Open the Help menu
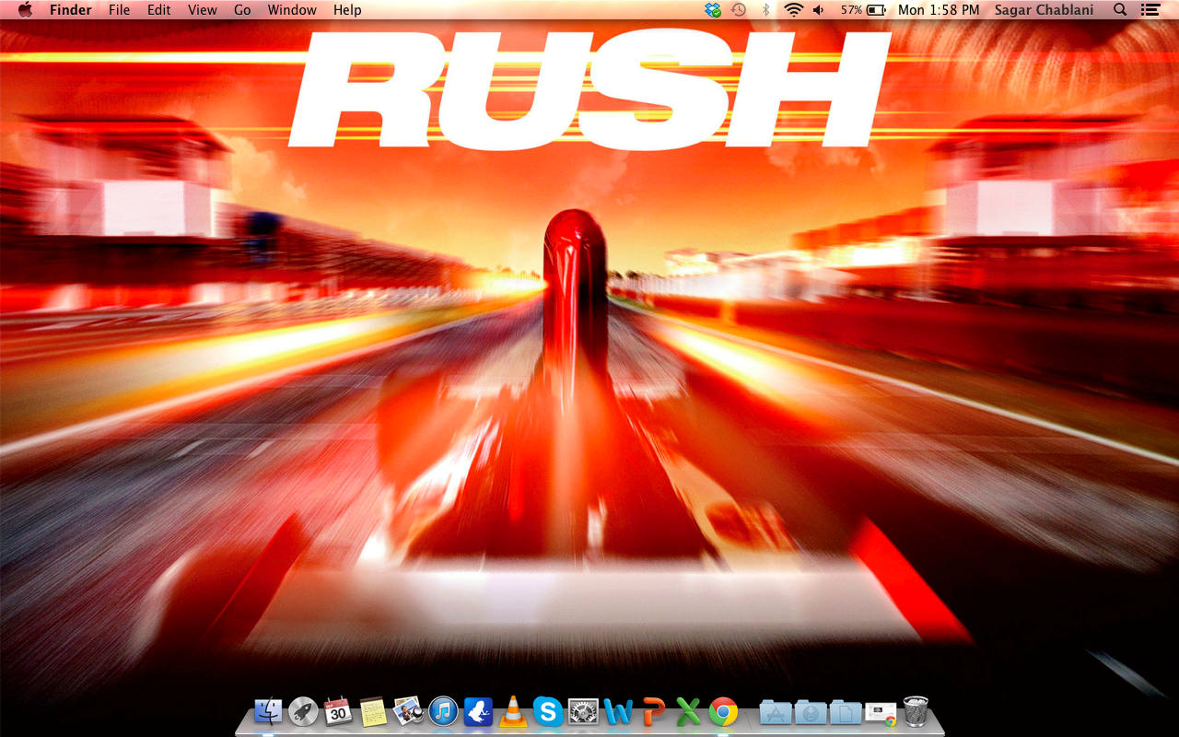This screenshot has height=737, width=1179. pyautogui.click(x=347, y=10)
